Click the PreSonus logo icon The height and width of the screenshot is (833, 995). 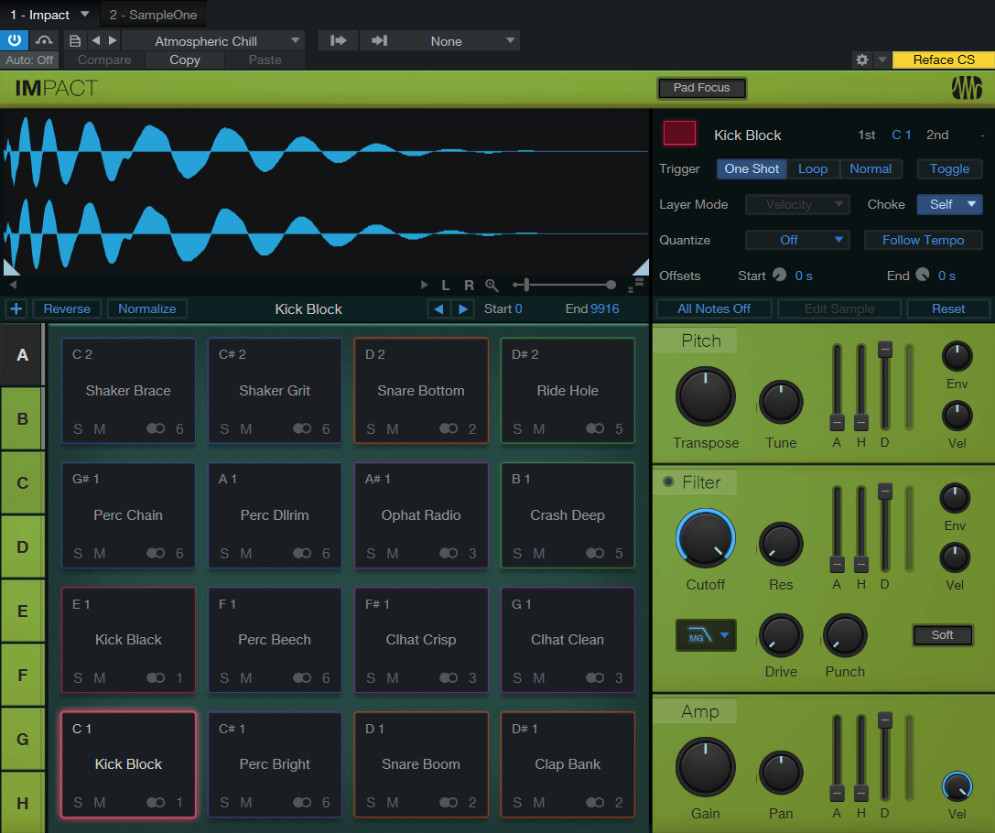point(967,88)
